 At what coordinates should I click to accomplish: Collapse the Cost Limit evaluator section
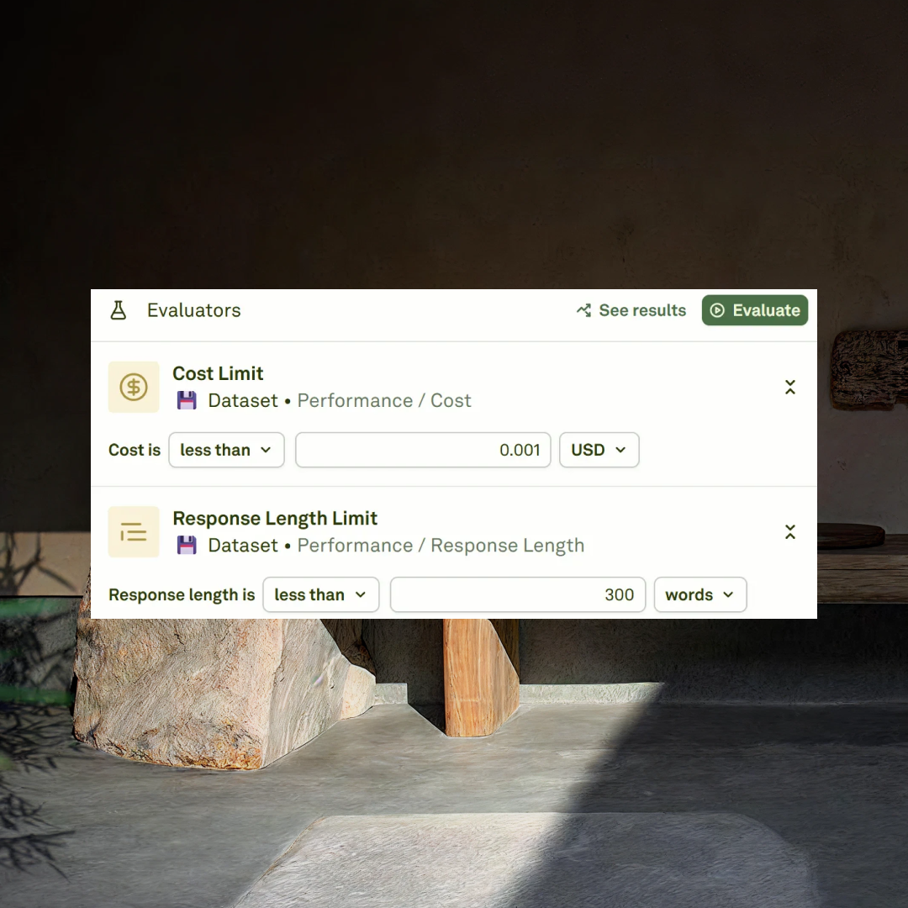pos(789,387)
